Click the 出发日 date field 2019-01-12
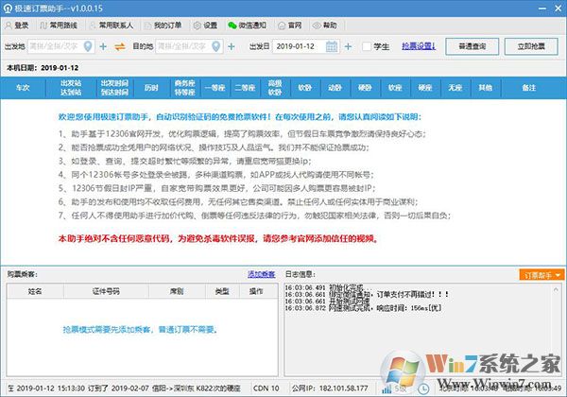This screenshot has height=397, width=567. (305, 46)
